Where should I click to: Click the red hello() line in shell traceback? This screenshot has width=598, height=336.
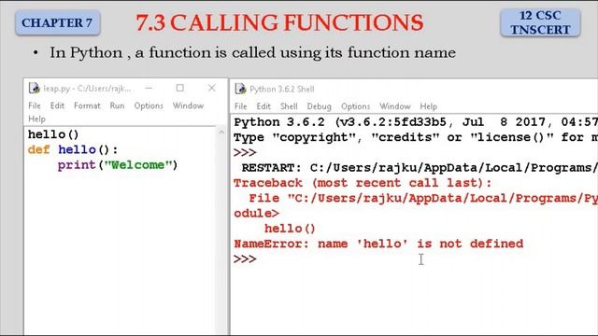pos(290,229)
